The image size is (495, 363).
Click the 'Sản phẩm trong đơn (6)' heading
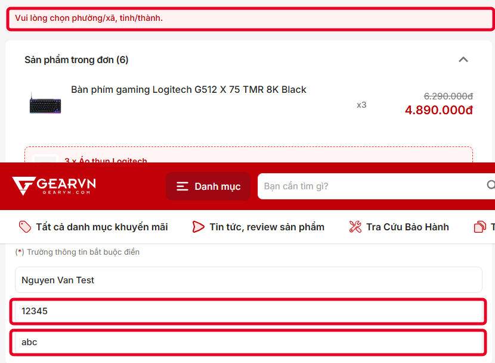(76, 60)
